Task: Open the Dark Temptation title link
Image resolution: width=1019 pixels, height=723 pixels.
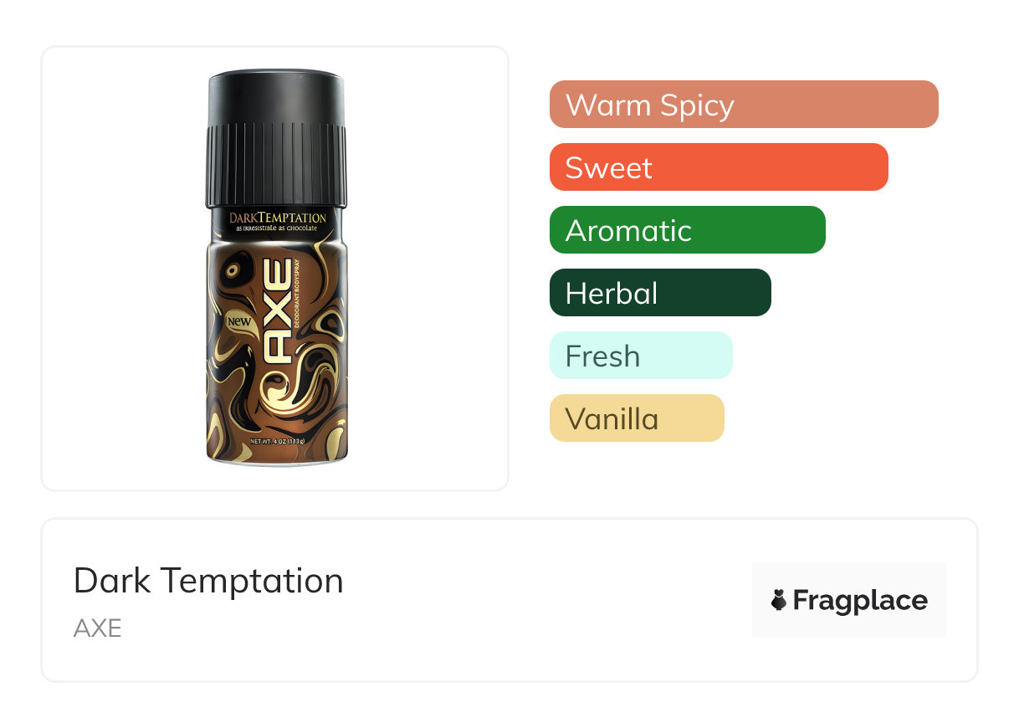Action: (208, 581)
